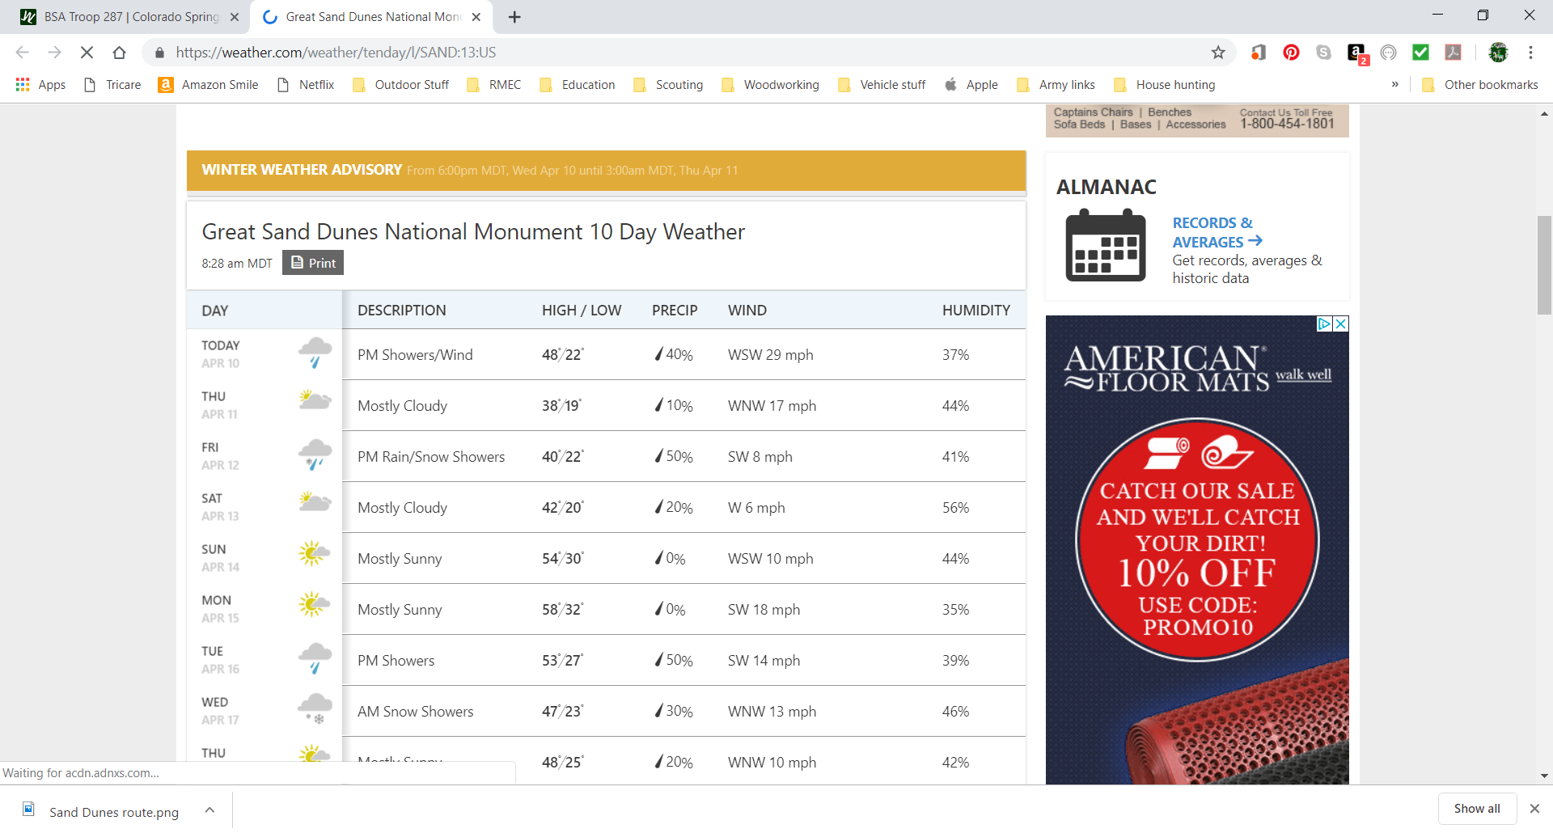Click Show all downloads button
This screenshot has height=833, width=1553.
pyautogui.click(x=1476, y=809)
